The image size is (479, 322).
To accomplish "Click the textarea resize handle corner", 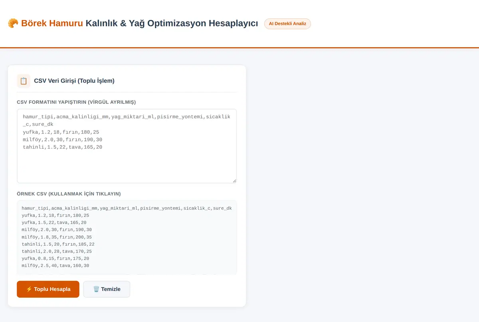I will 234,181.
